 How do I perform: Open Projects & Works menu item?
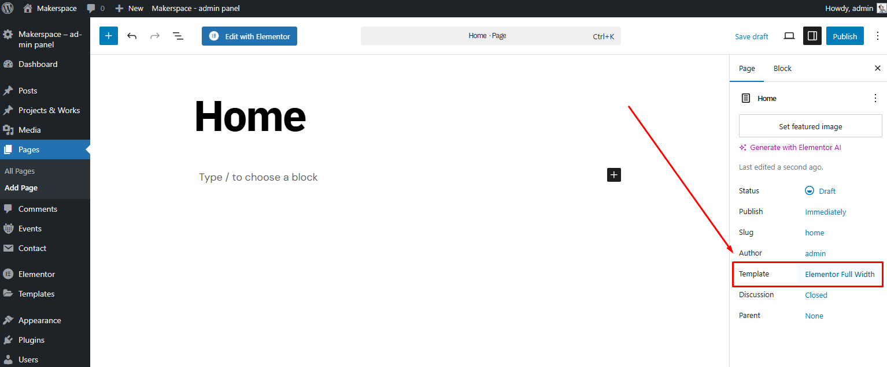coord(49,110)
